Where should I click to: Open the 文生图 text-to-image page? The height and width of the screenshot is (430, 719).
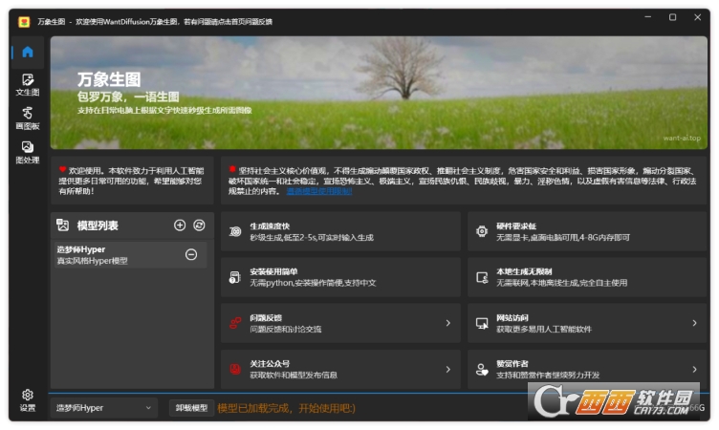(27, 84)
